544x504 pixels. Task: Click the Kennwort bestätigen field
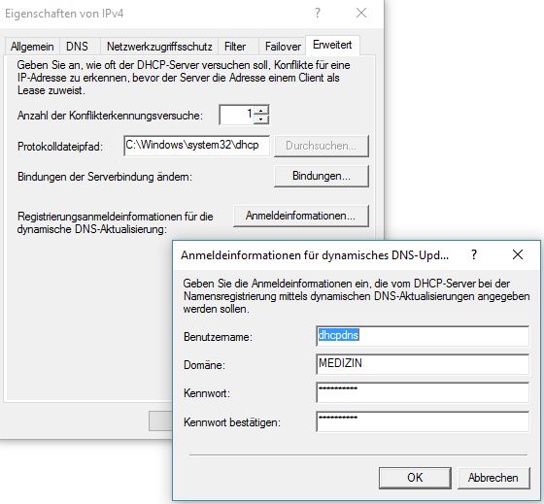click(423, 421)
